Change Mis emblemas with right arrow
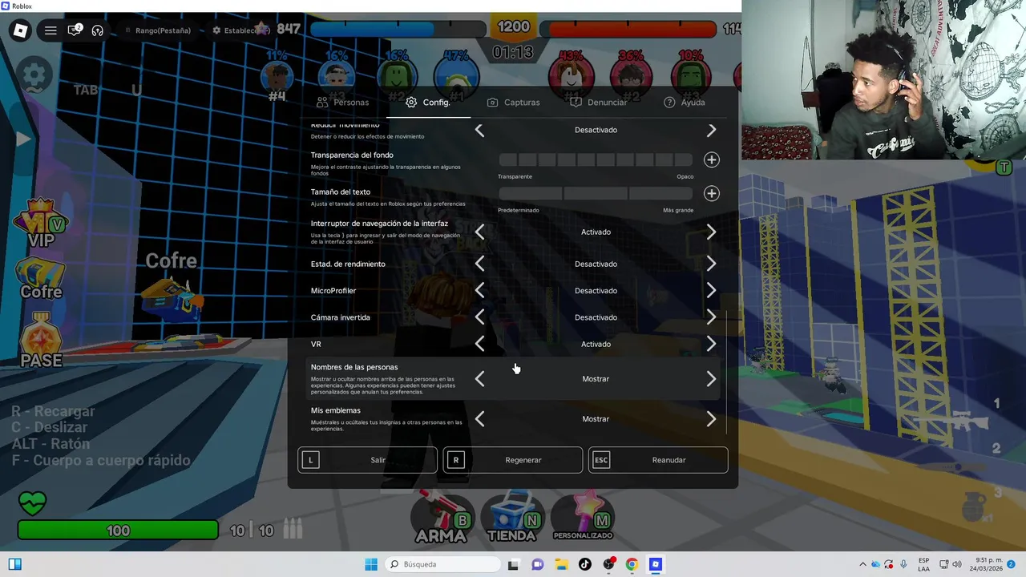 point(712,418)
